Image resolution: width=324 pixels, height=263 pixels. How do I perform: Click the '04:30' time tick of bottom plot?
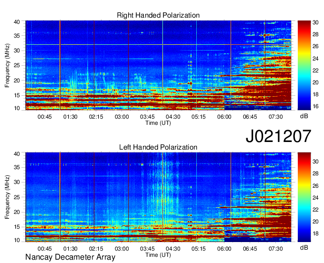coord(173,249)
